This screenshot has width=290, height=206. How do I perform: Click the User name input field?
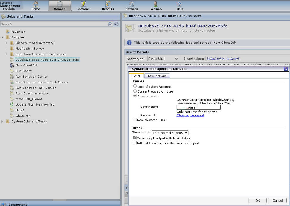coord(198,107)
